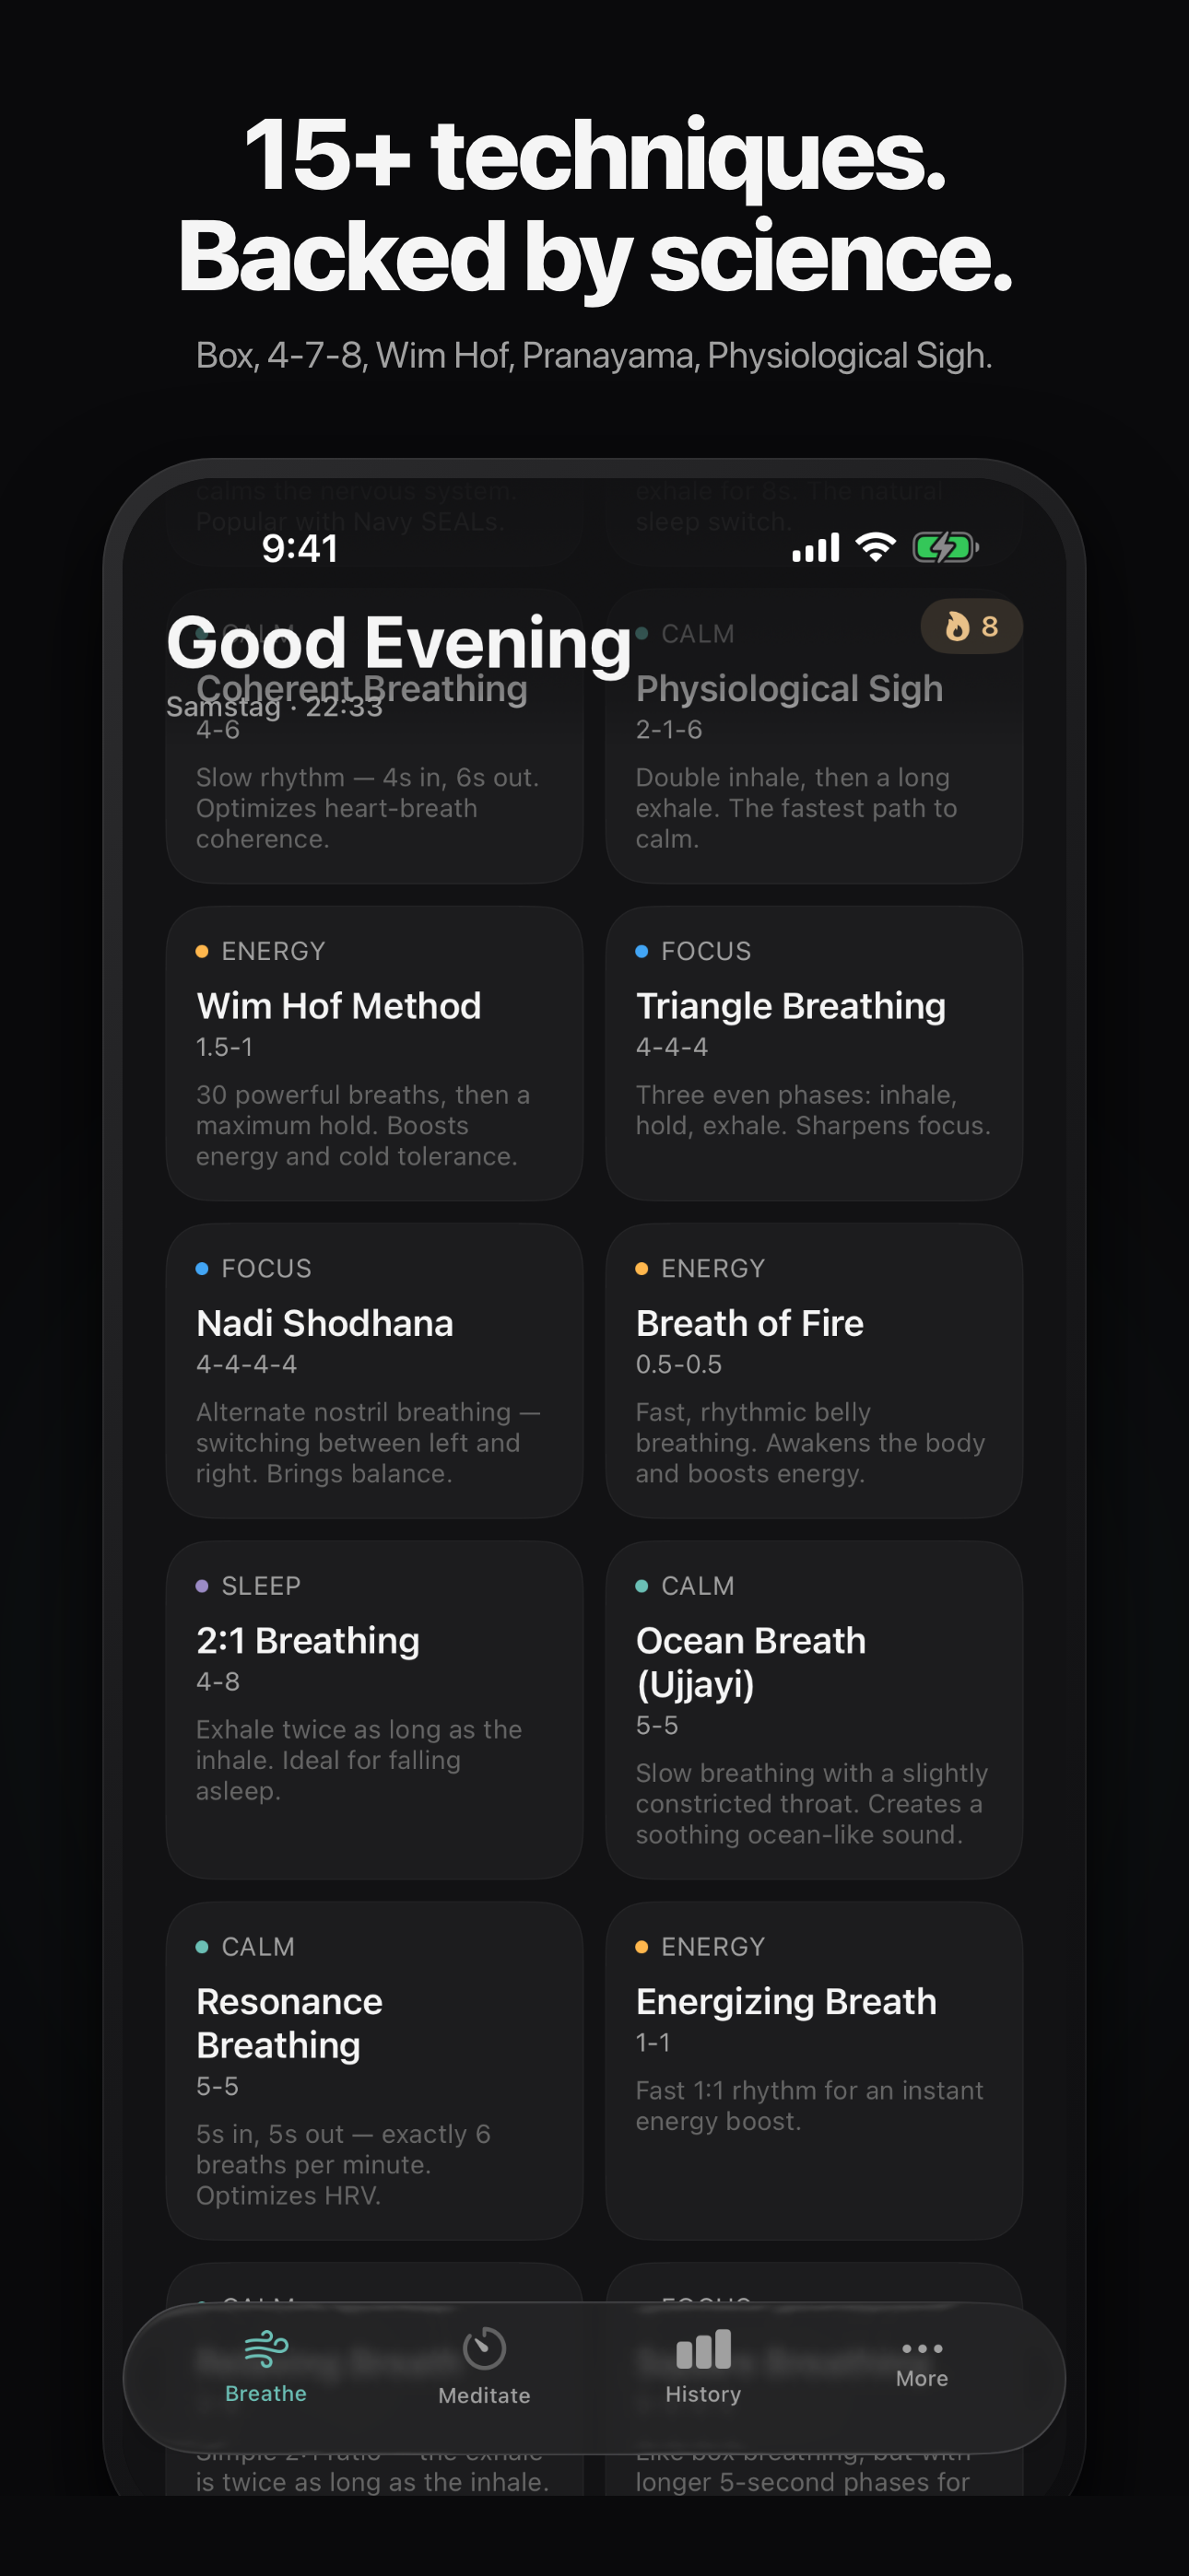Select the Nadi Shodhana technique

pyautogui.click(x=374, y=1370)
